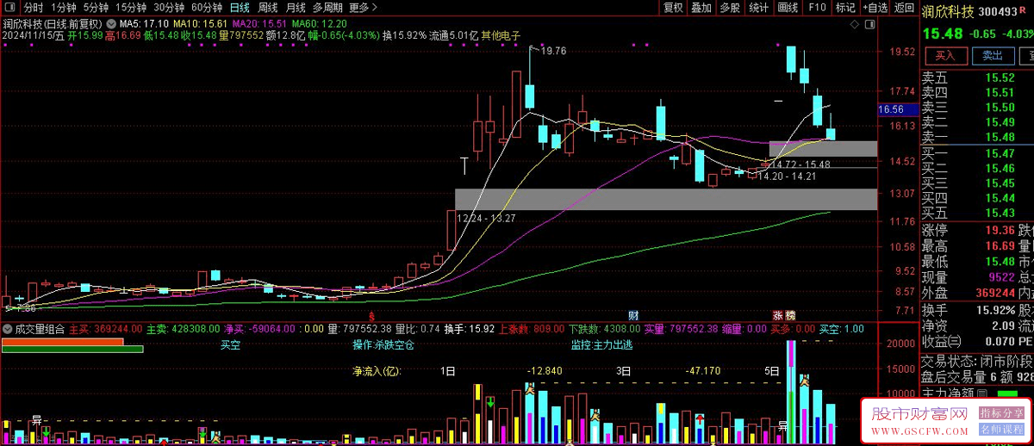Select the 日线 daily chart tab
Image resolution: width=1034 pixels, height=446 pixels.
pos(240,8)
